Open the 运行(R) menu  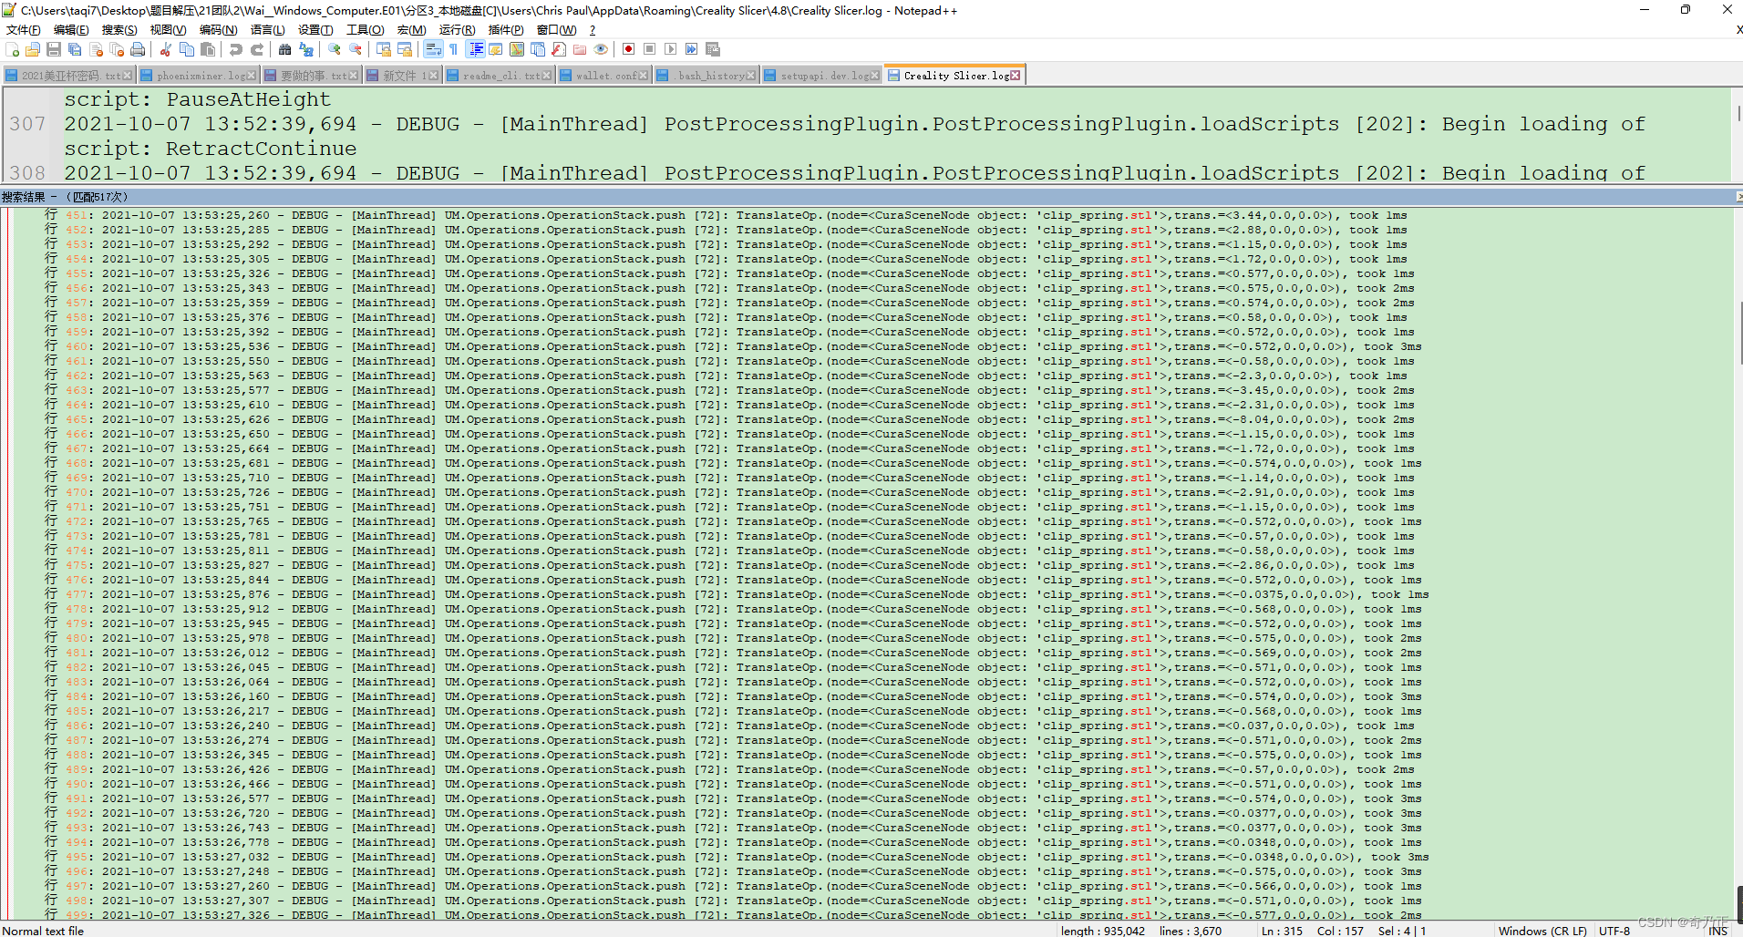[458, 30]
